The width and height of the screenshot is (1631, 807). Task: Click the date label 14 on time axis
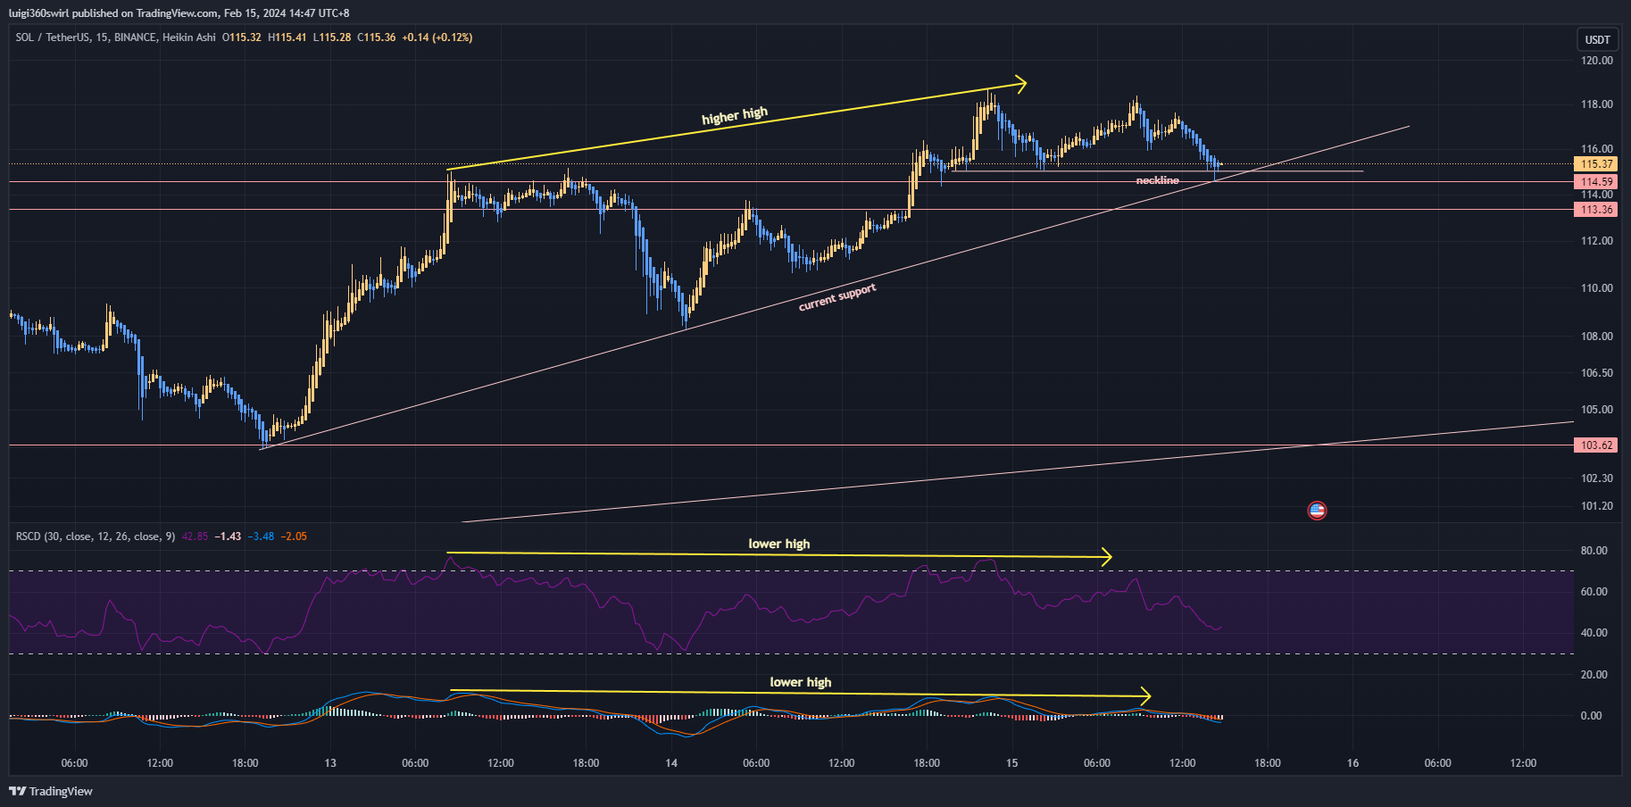(x=671, y=763)
